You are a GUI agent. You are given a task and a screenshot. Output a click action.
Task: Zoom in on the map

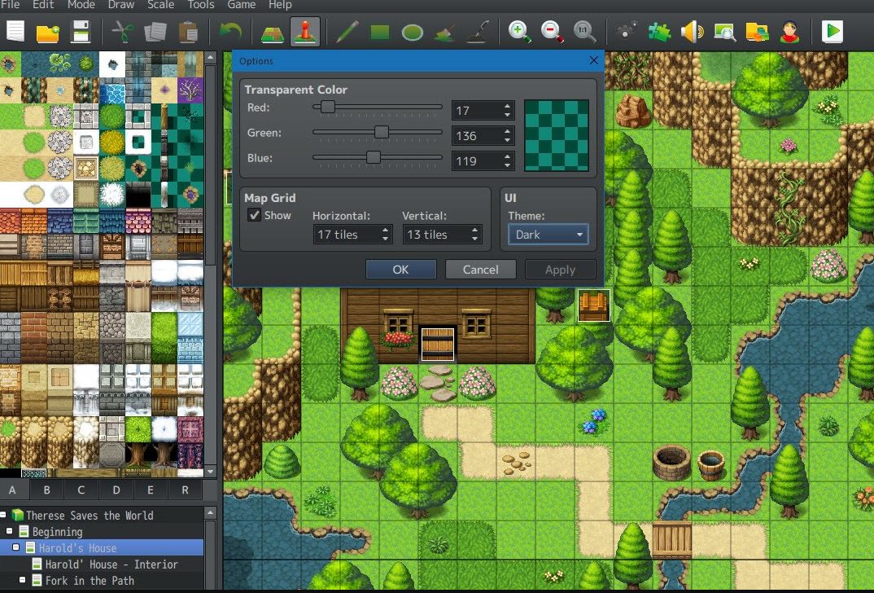click(519, 32)
